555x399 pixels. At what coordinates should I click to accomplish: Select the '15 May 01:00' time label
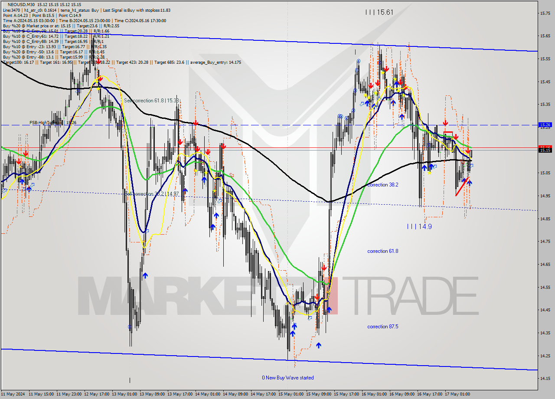tap(291, 394)
